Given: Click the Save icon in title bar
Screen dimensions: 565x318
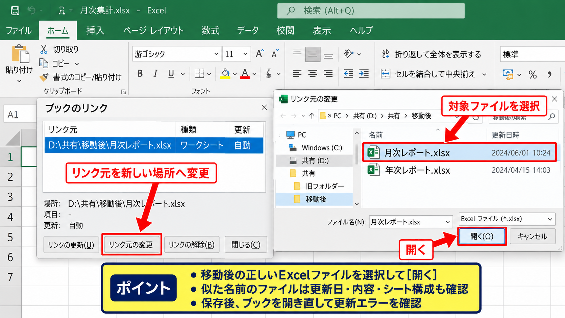Looking at the screenshot, I should [15, 10].
